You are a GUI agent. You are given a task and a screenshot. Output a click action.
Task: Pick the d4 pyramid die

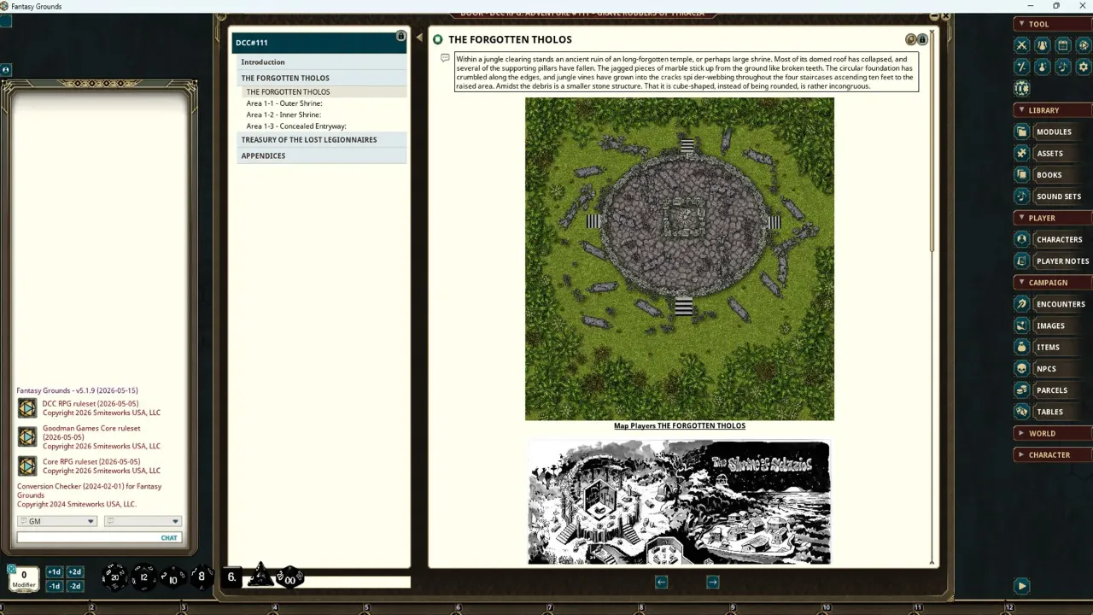[x=260, y=575]
